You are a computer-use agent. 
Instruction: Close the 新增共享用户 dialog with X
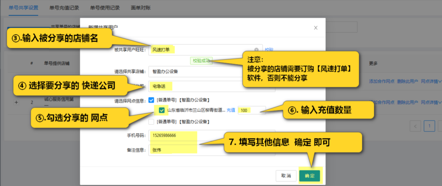pyautogui.click(x=316, y=28)
